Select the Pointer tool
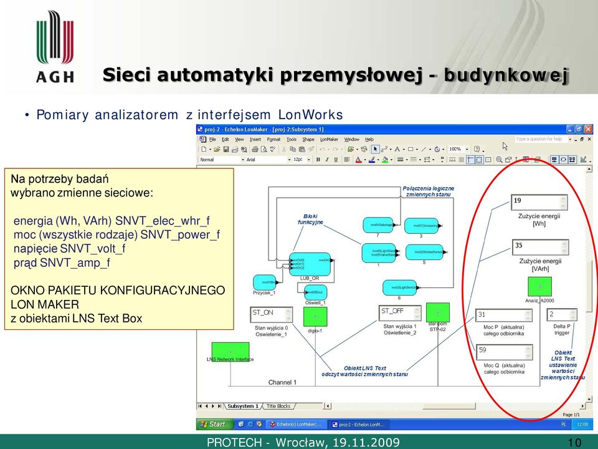 [x=375, y=149]
